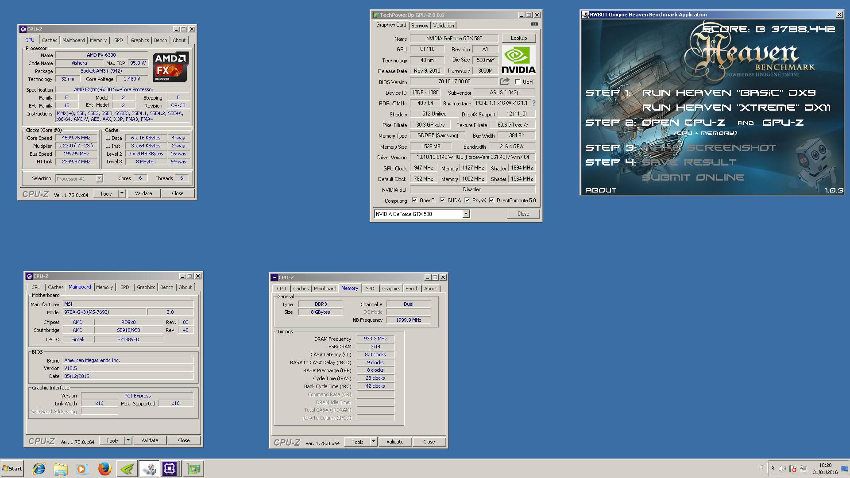The width and height of the screenshot is (850, 478).
Task: Click the Core Voltage value 1.480 V
Action: tap(132, 79)
